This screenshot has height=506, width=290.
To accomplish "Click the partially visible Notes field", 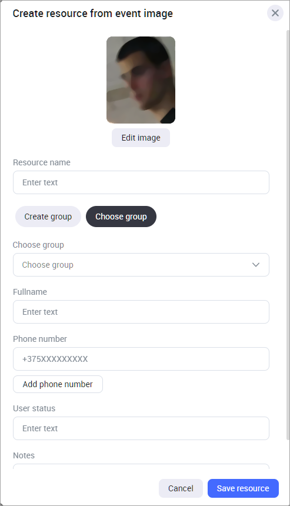I will (141, 467).
